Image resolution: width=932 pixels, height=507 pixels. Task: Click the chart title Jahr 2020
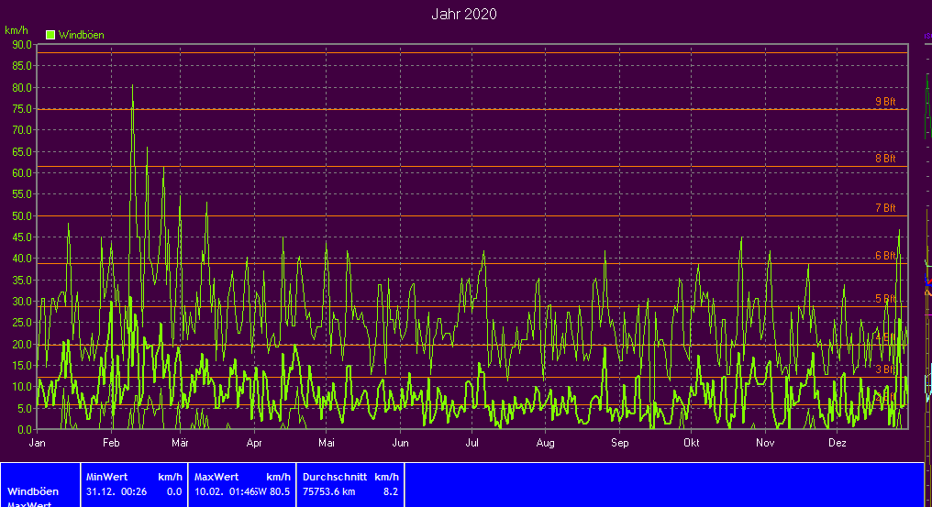[x=464, y=14]
